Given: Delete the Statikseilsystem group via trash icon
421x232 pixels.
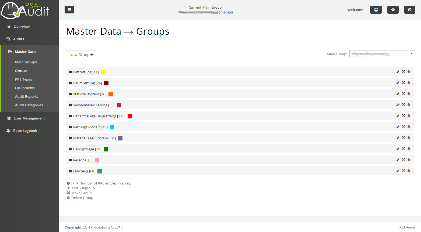Looking at the screenshot, I should (409, 94).
